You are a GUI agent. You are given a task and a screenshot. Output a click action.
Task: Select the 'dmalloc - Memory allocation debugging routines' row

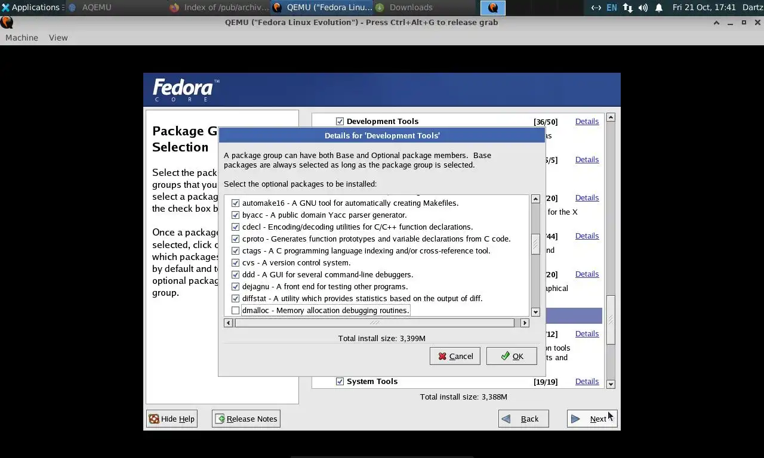click(x=325, y=310)
